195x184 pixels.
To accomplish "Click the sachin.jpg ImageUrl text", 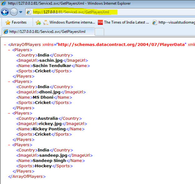I will [x=51, y=60].
